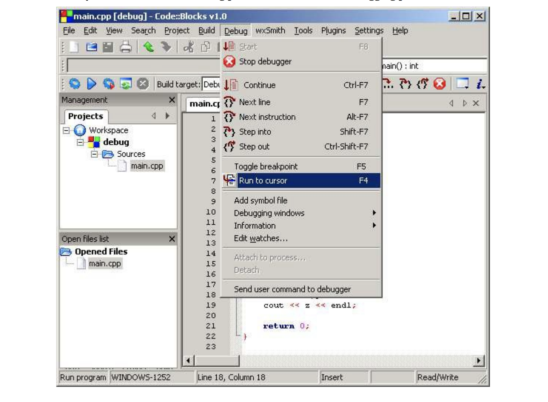
Task: Click the Rebuild icon in build toolbar
Action: click(126, 84)
